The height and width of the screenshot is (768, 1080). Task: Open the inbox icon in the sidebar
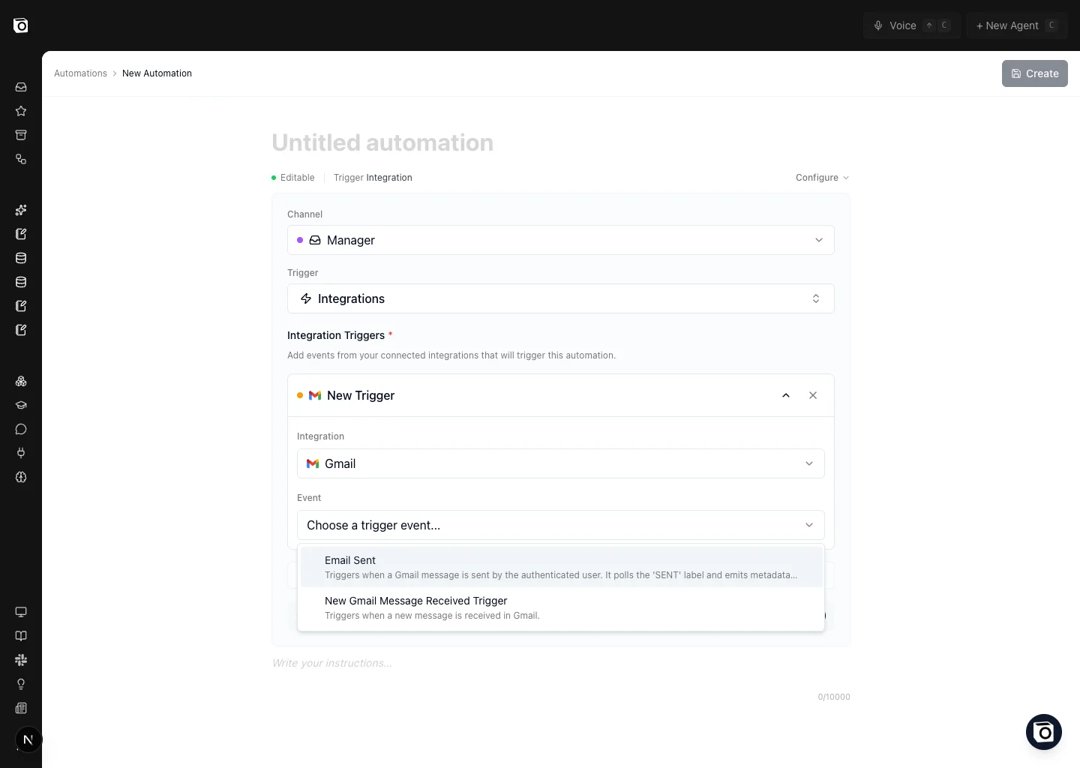click(21, 87)
